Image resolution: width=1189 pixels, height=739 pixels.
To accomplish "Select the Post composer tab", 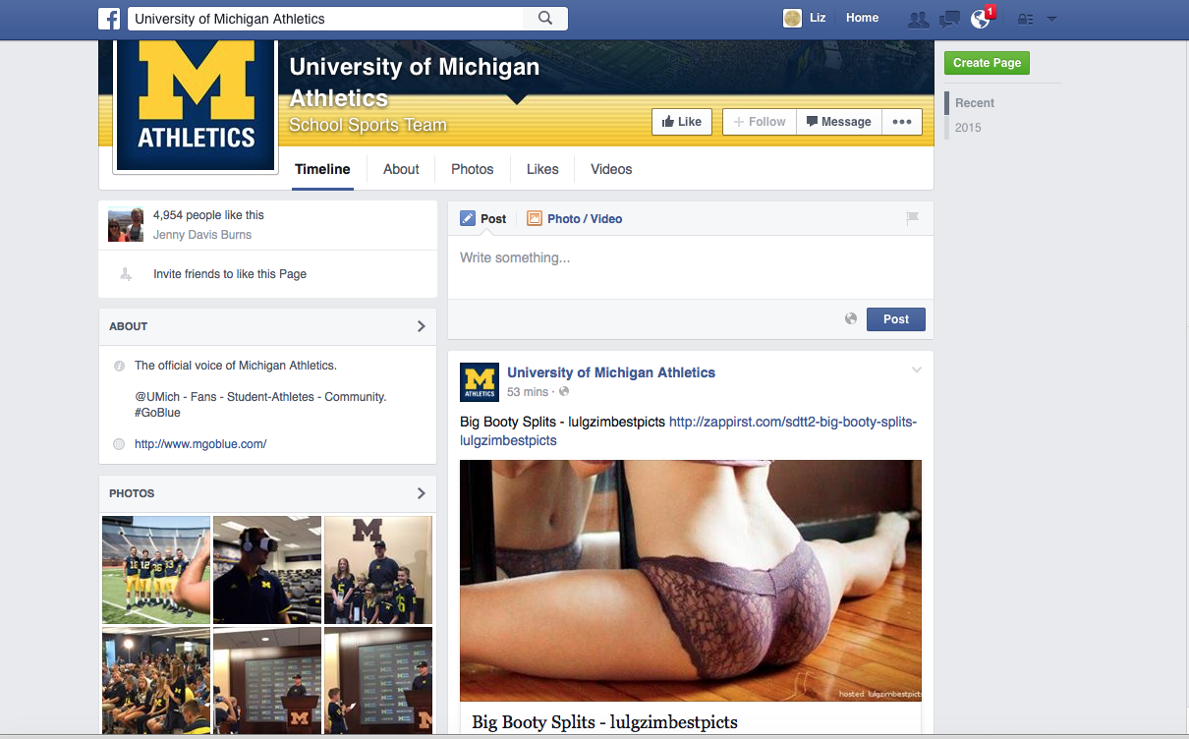I will pos(483,218).
